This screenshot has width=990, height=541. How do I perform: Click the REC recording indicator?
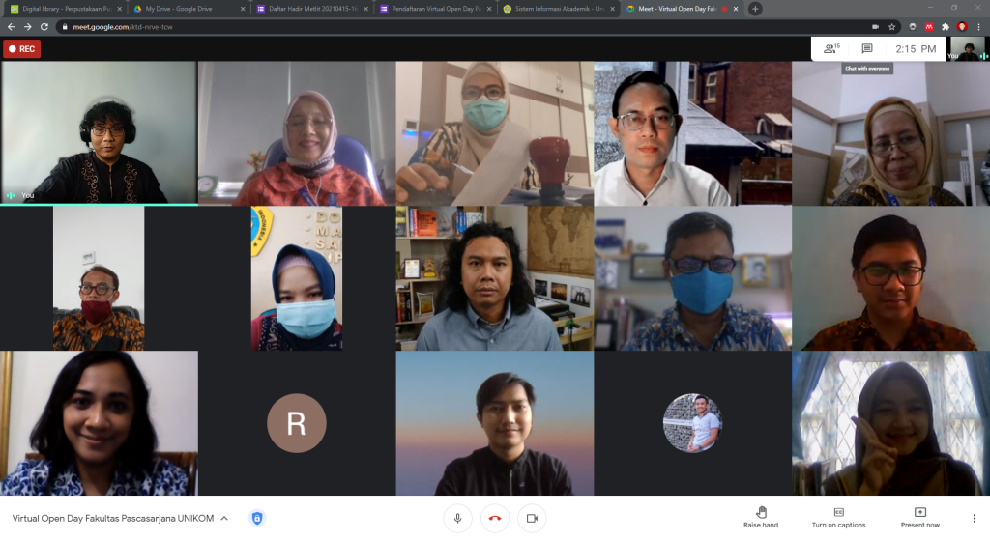pyautogui.click(x=22, y=48)
